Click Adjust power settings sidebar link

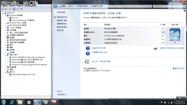[x=62, y=24]
